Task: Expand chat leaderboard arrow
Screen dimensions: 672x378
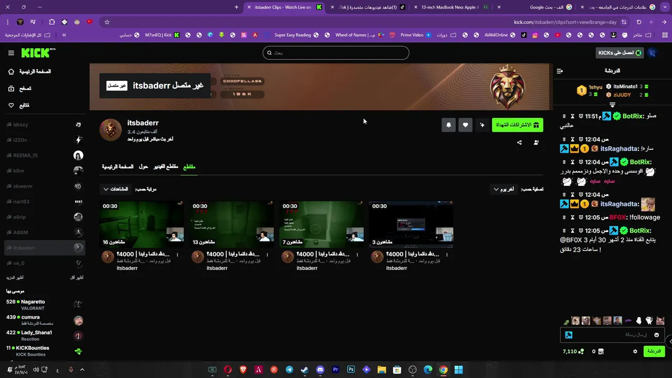Action: (x=612, y=105)
